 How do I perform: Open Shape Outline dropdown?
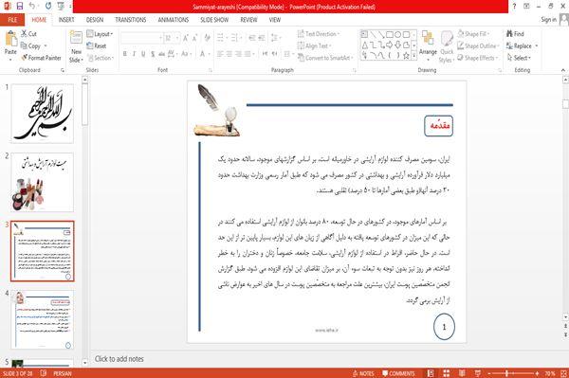[478, 46]
